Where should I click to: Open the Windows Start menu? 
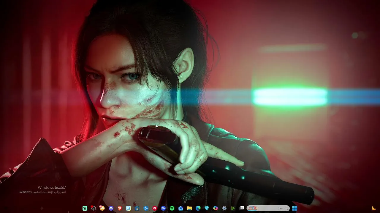(294, 208)
